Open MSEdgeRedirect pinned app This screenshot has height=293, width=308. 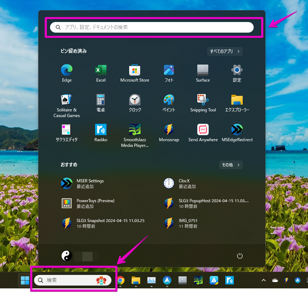[x=237, y=133]
